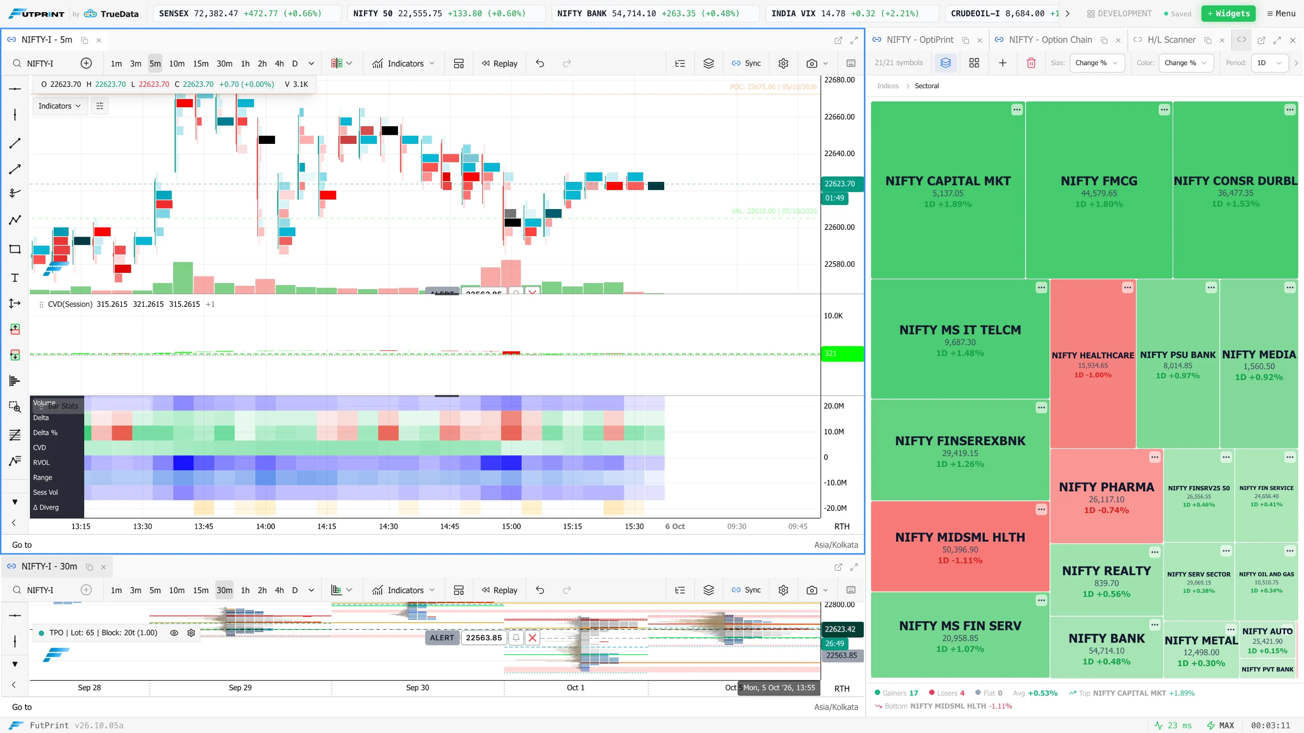Select 15m timeframe in 5m chart
The height and width of the screenshot is (733, 1304).
[201, 63]
